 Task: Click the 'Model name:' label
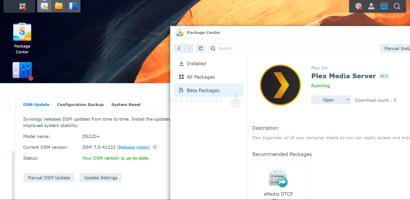37,137
